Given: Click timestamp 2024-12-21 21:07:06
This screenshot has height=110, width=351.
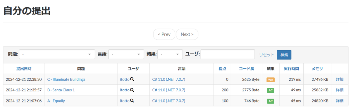Looking at the screenshot, I should pyautogui.click(x=24, y=101).
